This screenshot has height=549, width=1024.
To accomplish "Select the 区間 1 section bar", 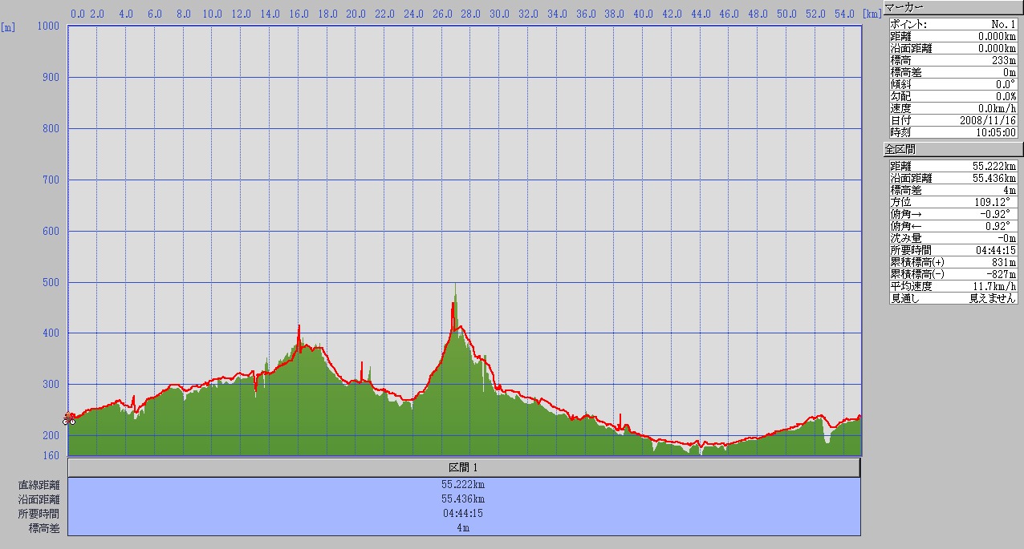I will click(464, 467).
